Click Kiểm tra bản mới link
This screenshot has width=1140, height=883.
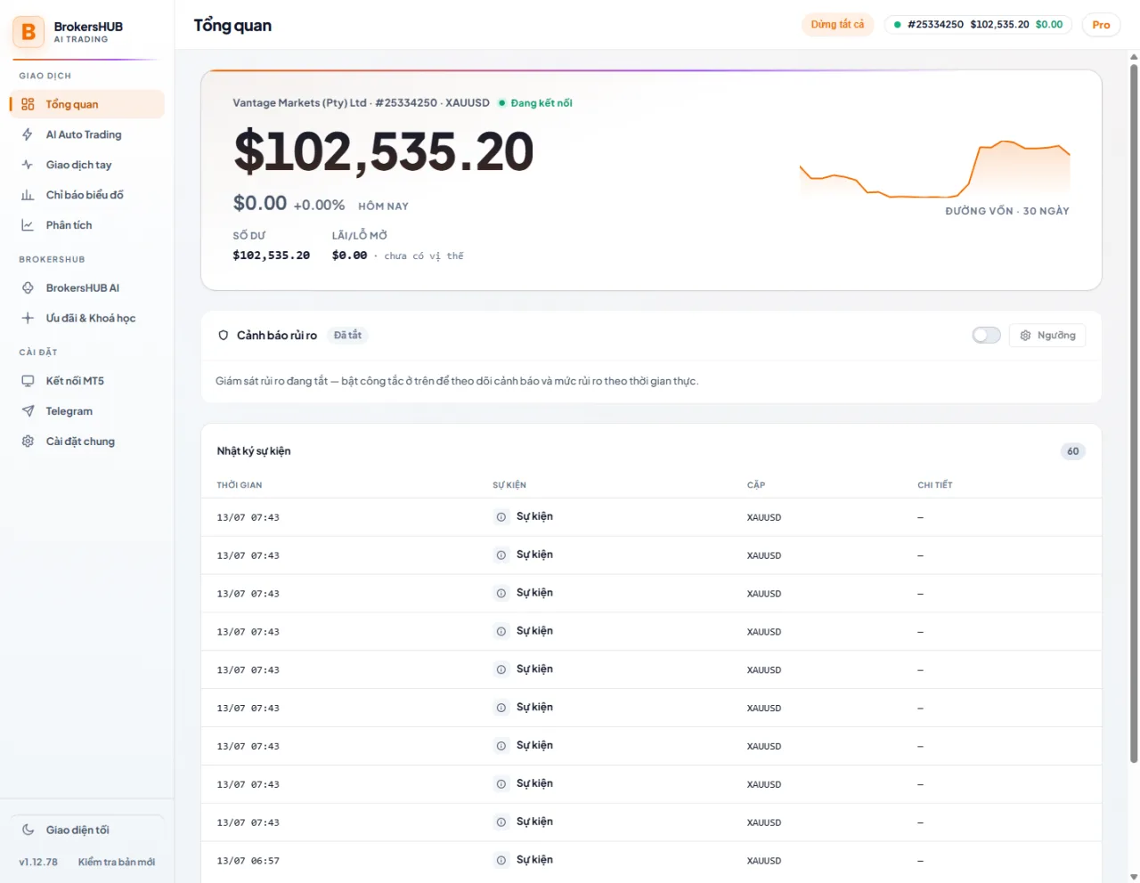tap(117, 862)
